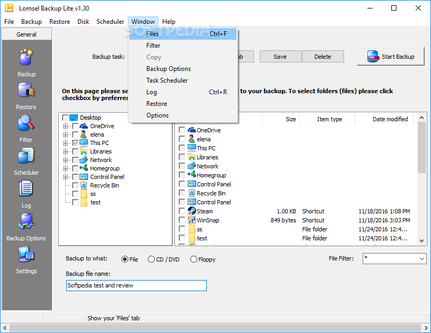Click the Start Backup button
The height and width of the screenshot is (333, 431).
(391, 57)
